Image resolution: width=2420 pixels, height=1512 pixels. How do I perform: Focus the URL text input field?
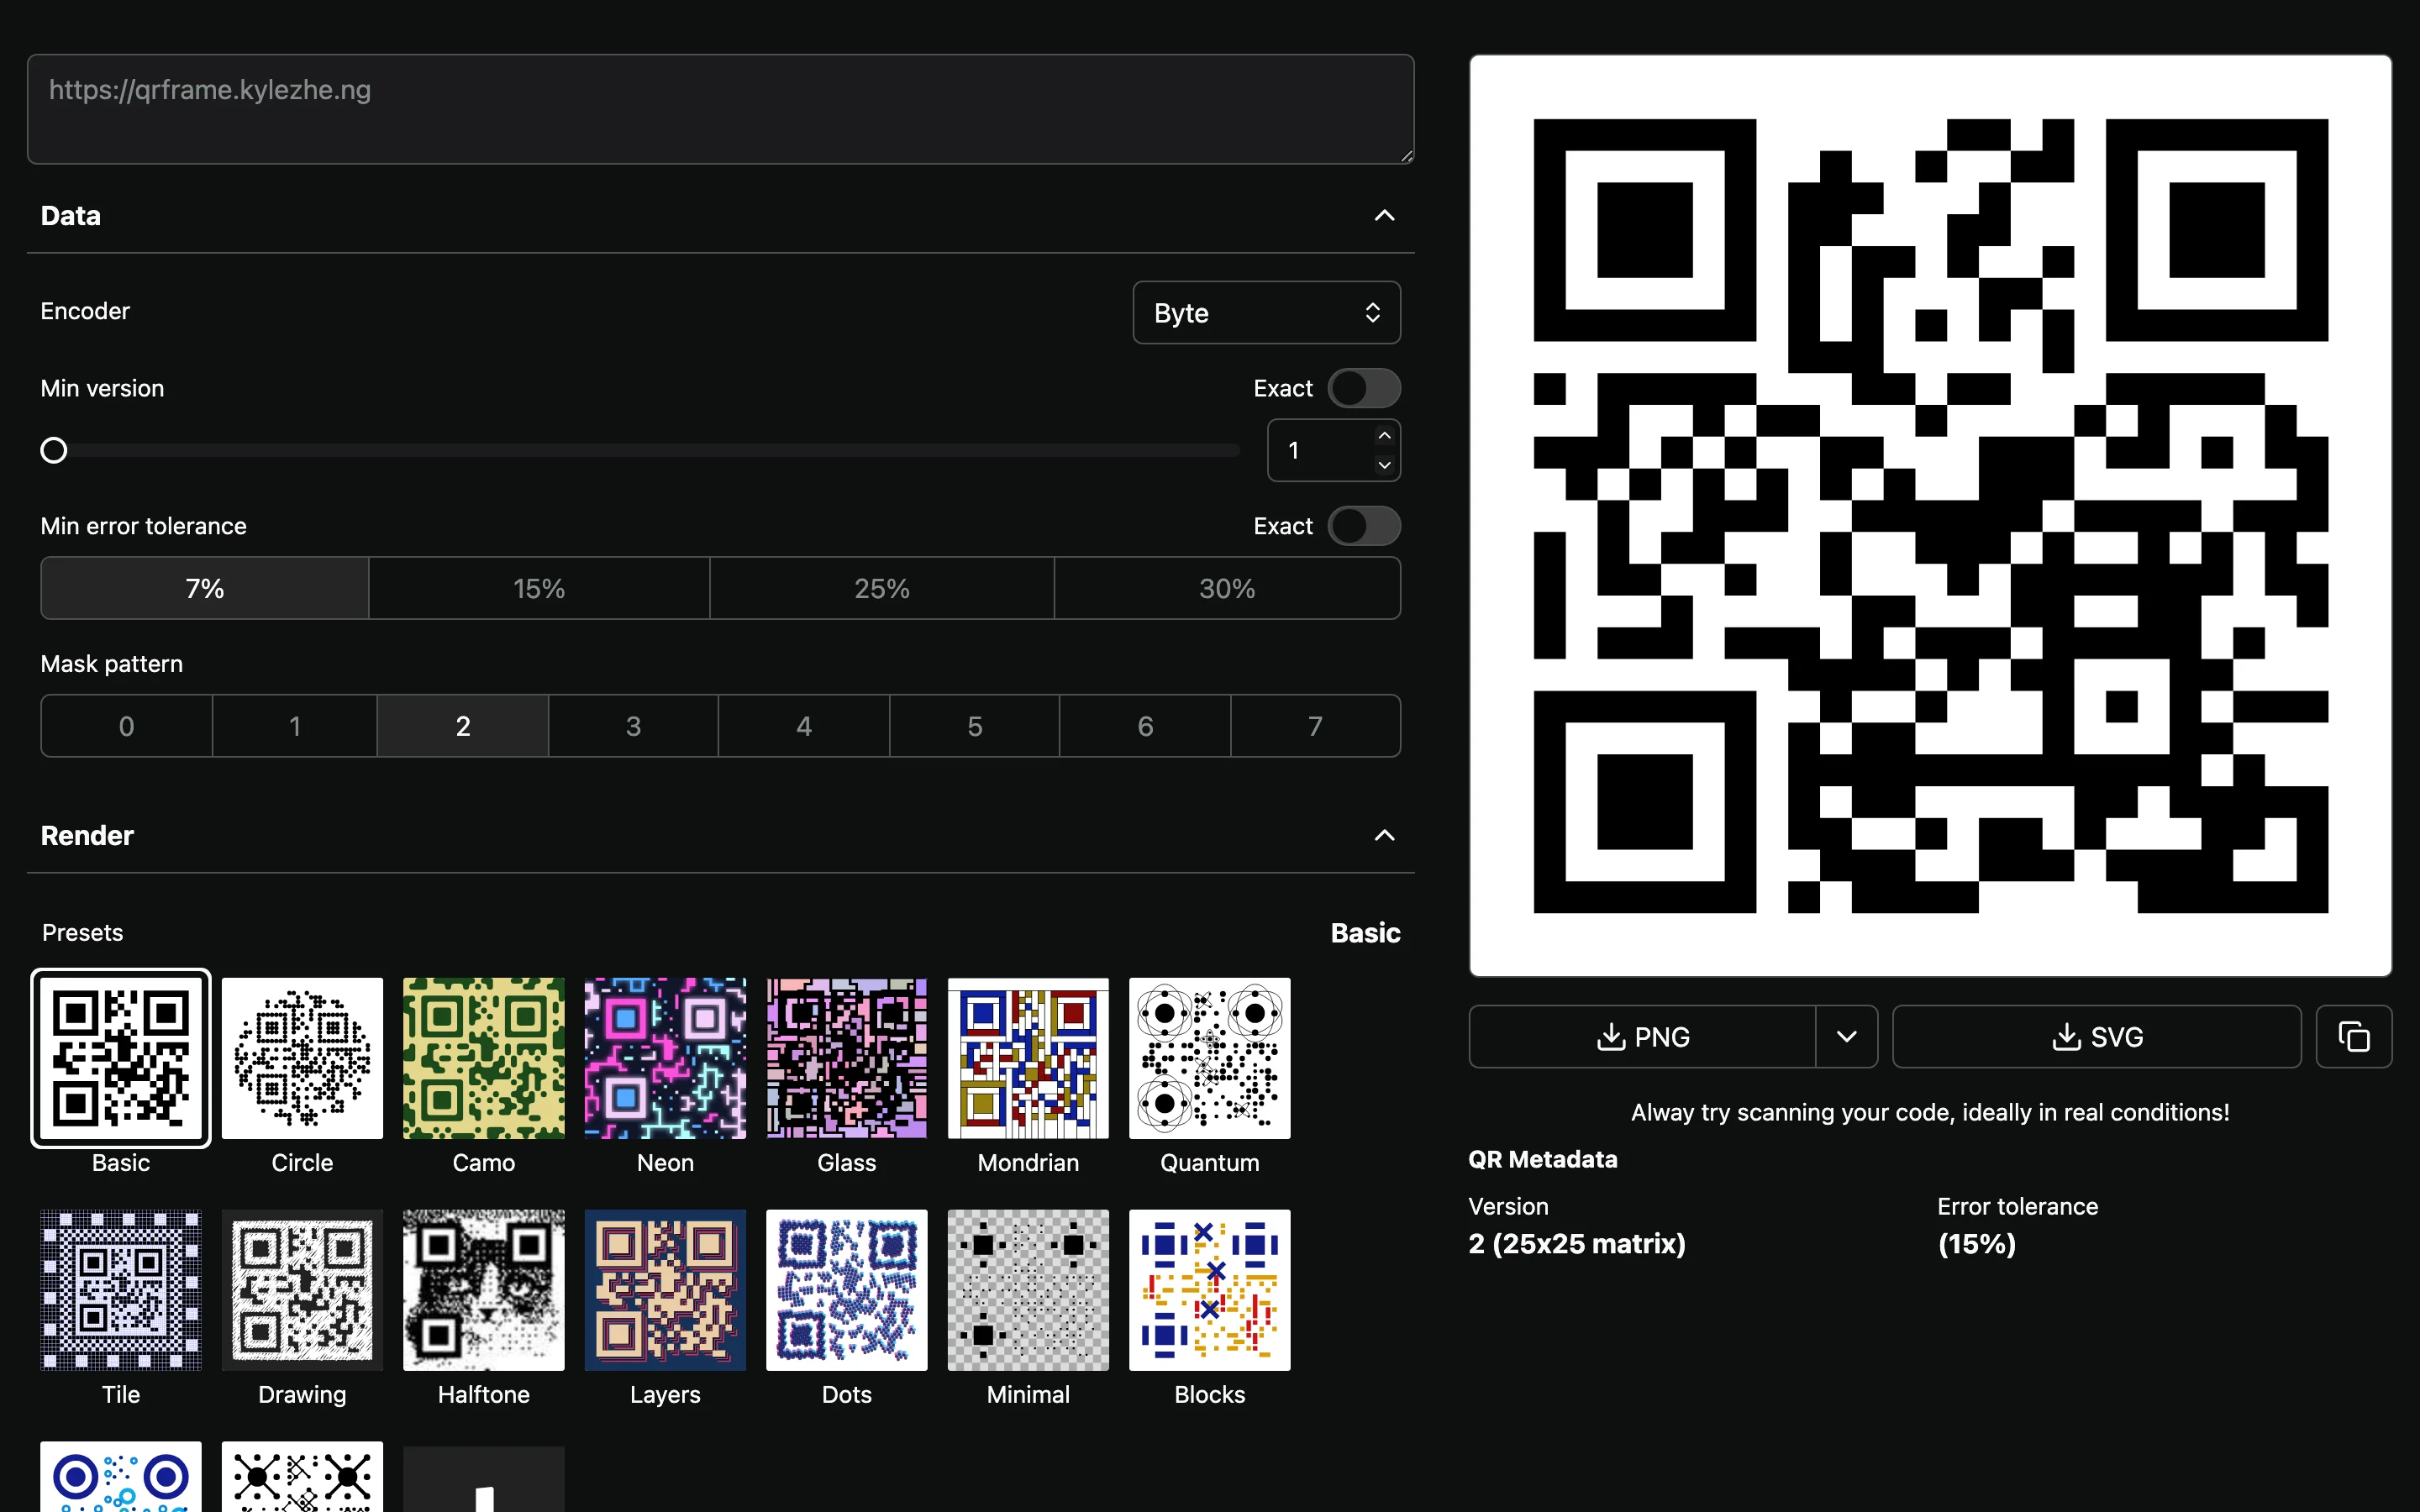(x=720, y=109)
